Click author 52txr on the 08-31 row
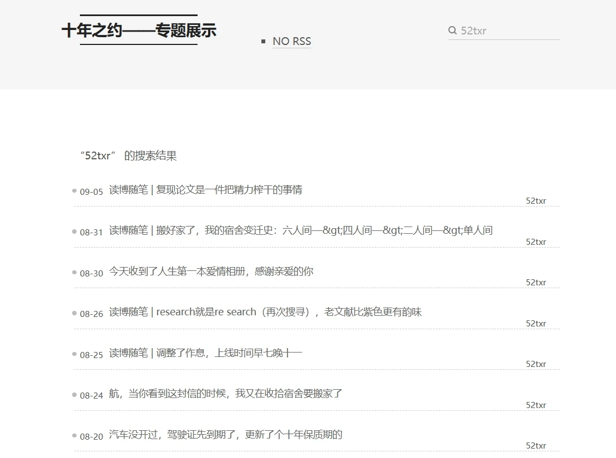 [x=536, y=242]
